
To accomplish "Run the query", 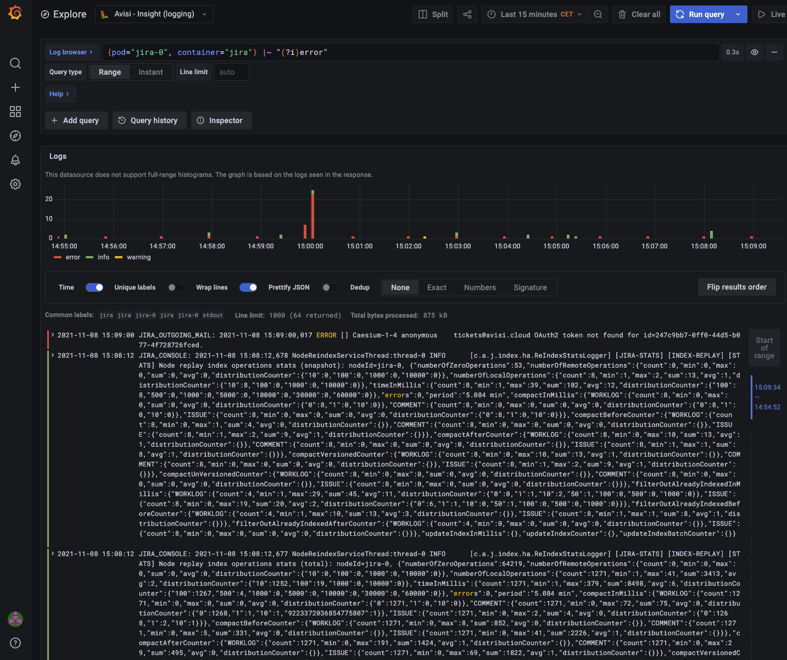I will pos(700,14).
